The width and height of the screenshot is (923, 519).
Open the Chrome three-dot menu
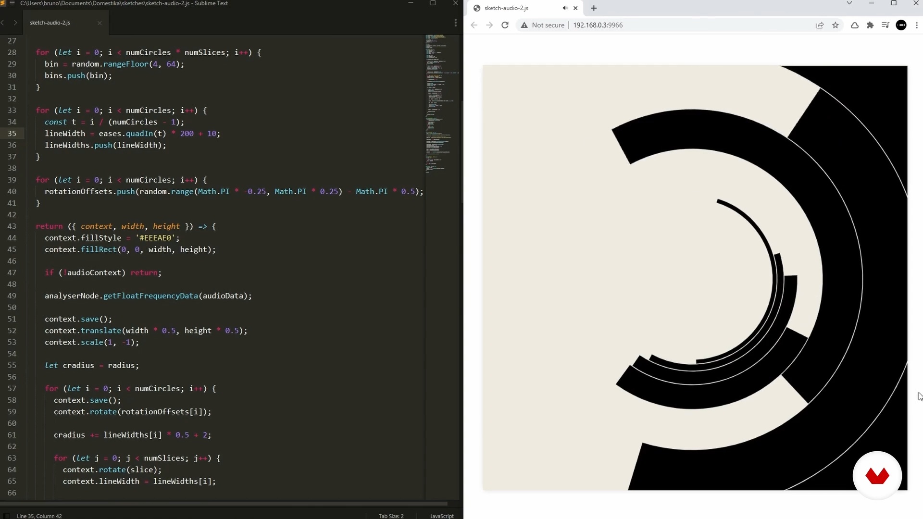click(917, 25)
